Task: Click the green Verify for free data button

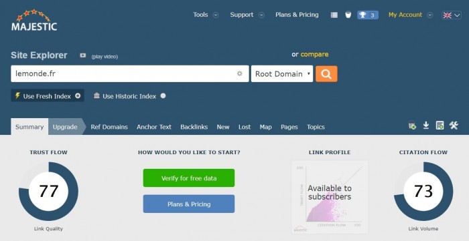Action: click(189, 178)
